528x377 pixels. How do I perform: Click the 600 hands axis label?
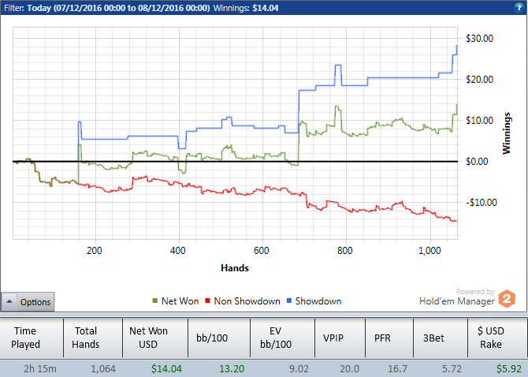click(x=262, y=251)
